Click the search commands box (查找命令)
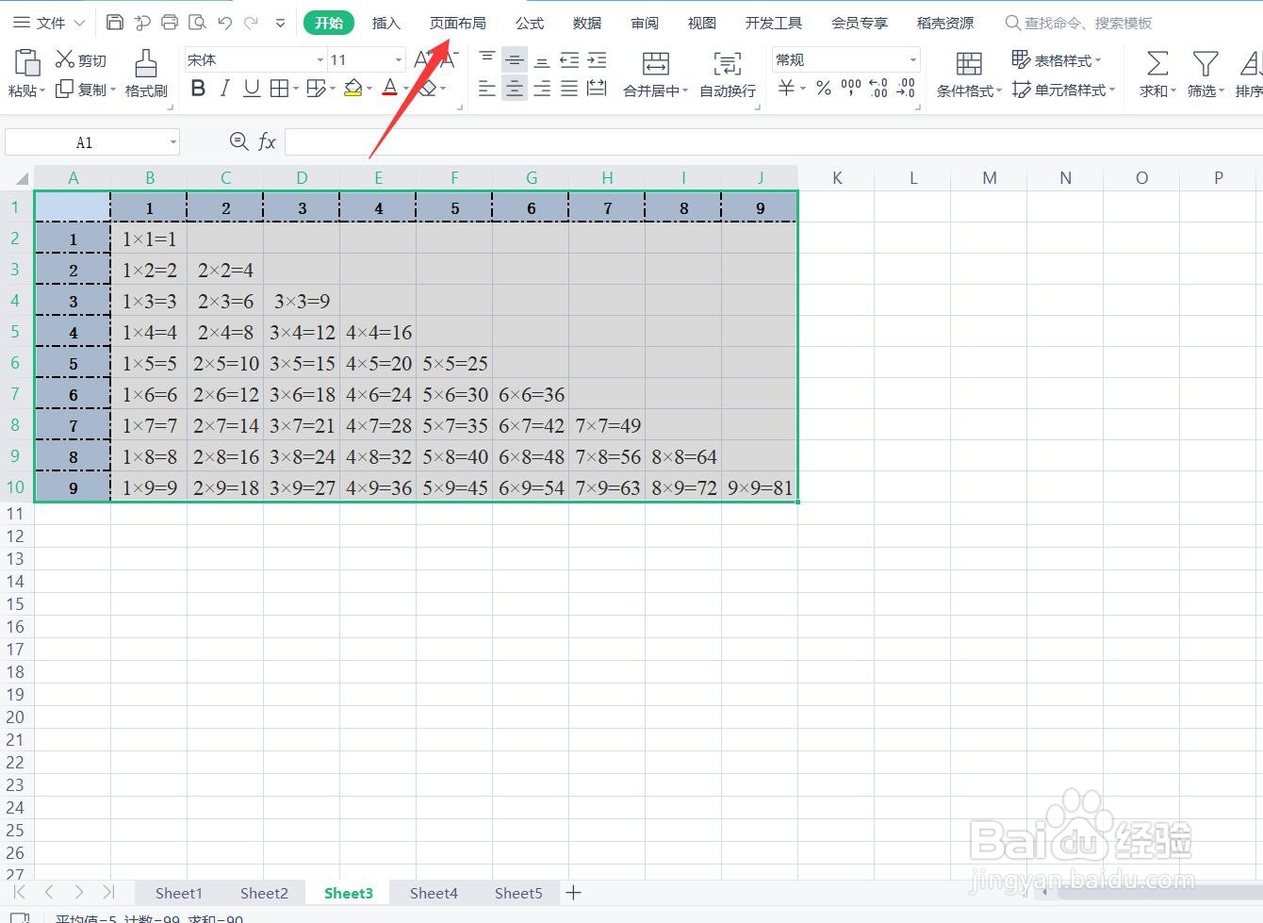Image resolution: width=1263 pixels, height=923 pixels. click(x=1079, y=23)
